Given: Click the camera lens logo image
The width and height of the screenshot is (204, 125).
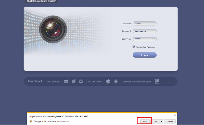Looking at the screenshot, I should click(53, 29).
